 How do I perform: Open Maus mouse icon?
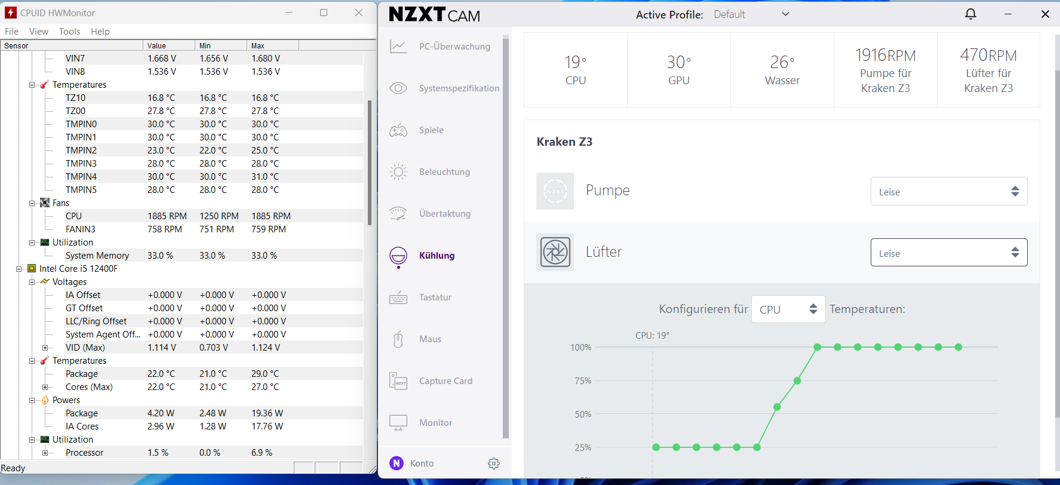(x=398, y=339)
